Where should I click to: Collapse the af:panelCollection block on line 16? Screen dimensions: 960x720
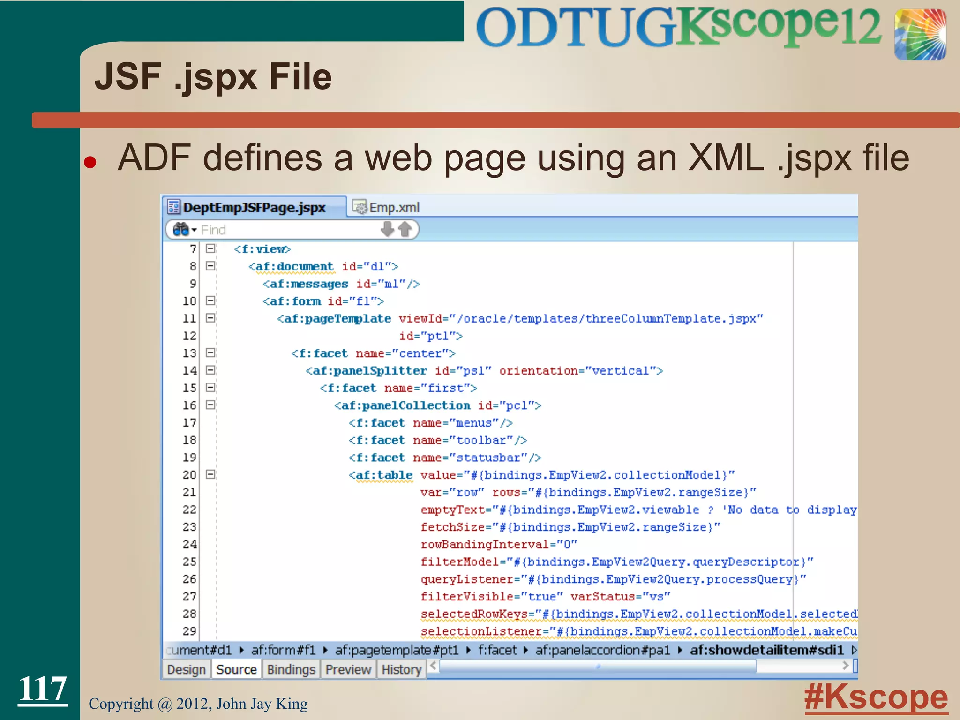pyautogui.click(x=211, y=405)
